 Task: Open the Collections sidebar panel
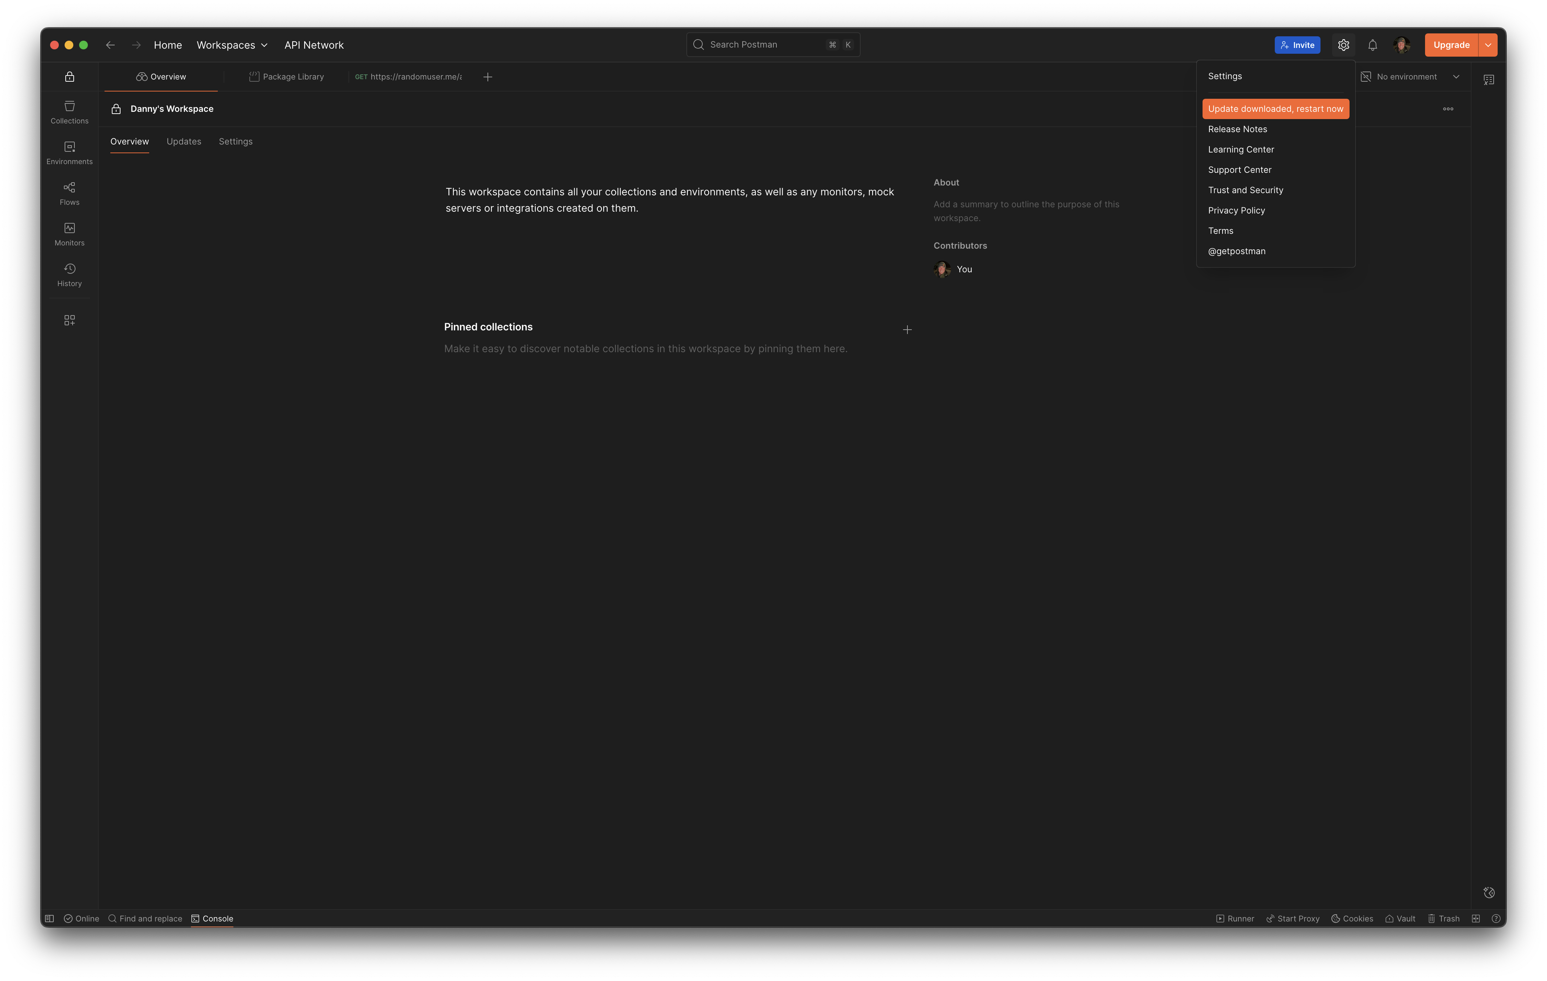pyautogui.click(x=69, y=112)
